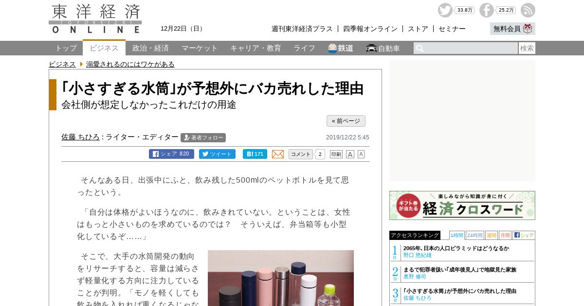
Task: Select the キャリア・教育 nav tab
Action: click(255, 48)
